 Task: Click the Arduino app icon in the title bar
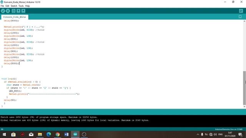click(x=2, y=2)
